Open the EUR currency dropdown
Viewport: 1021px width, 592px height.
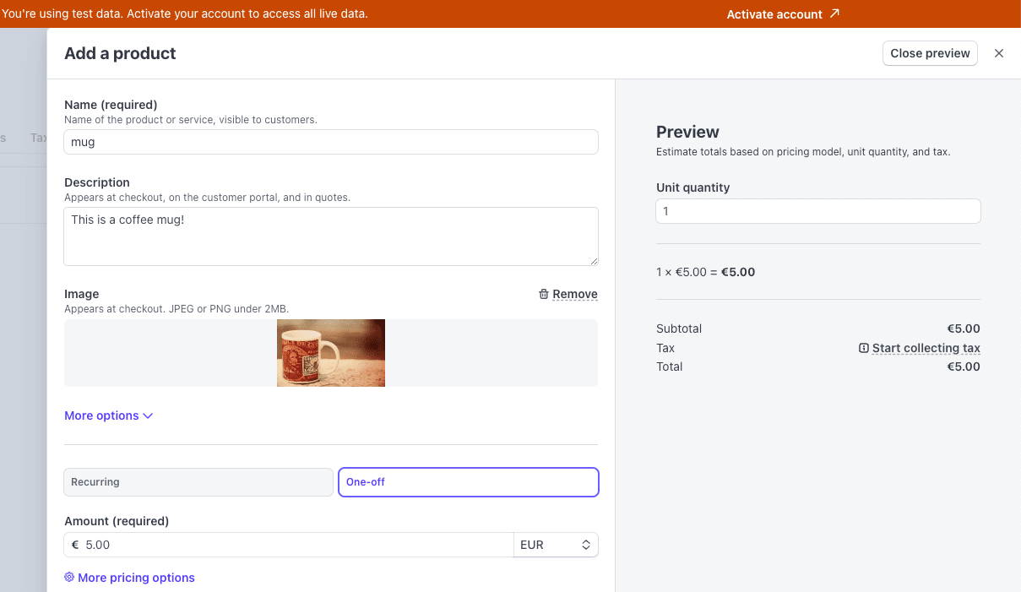(555, 545)
